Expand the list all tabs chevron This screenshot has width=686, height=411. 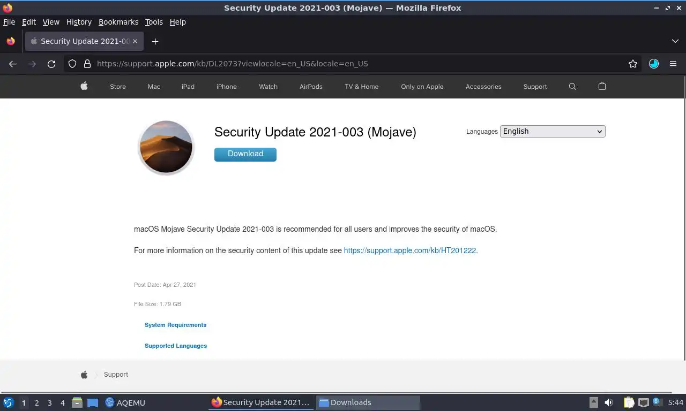click(x=675, y=41)
